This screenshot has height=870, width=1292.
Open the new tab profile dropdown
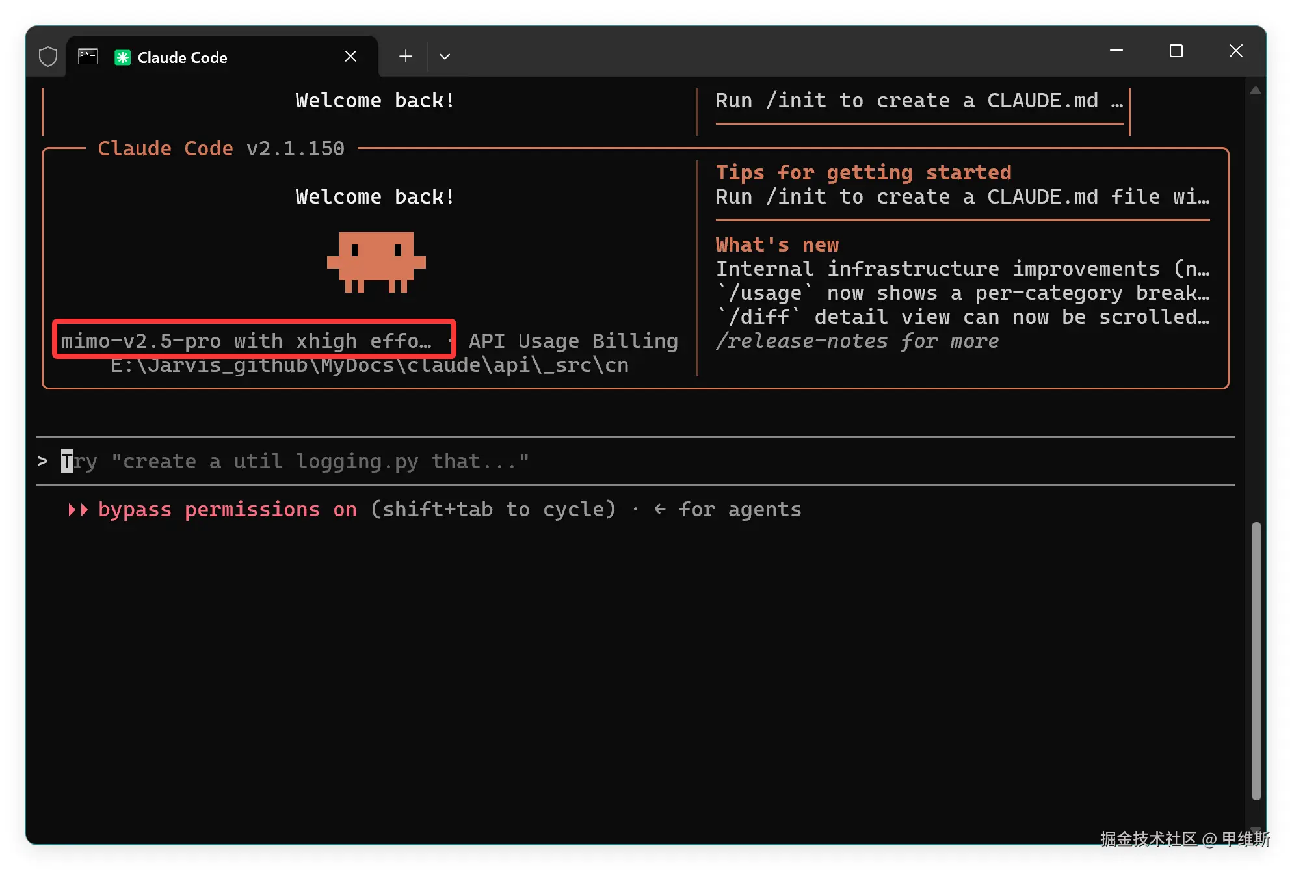445,57
